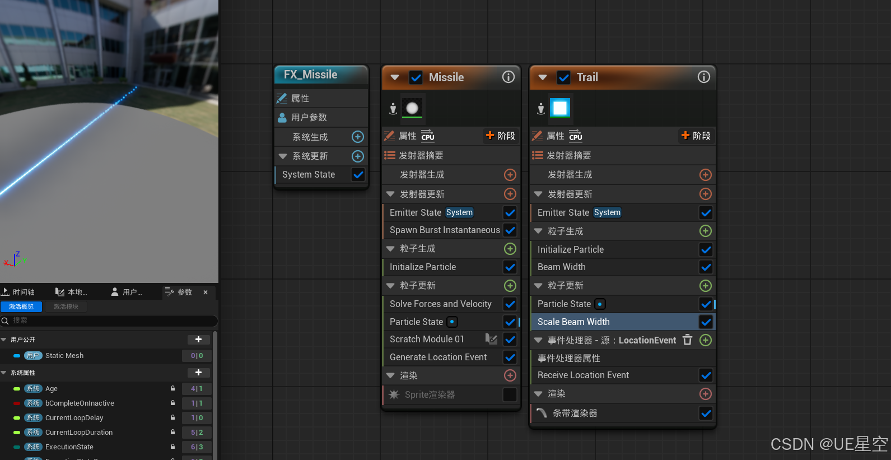Click the Sprite渲染器 star icon

pyautogui.click(x=394, y=394)
